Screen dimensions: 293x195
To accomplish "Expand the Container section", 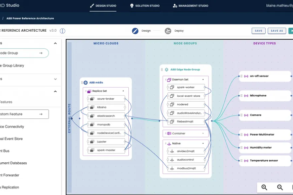I will [203, 134].
